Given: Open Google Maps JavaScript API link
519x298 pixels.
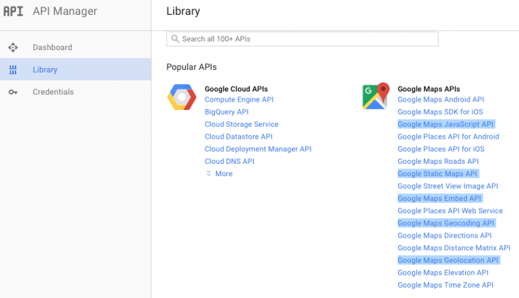Looking at the screenshot, I should point(446,124).
